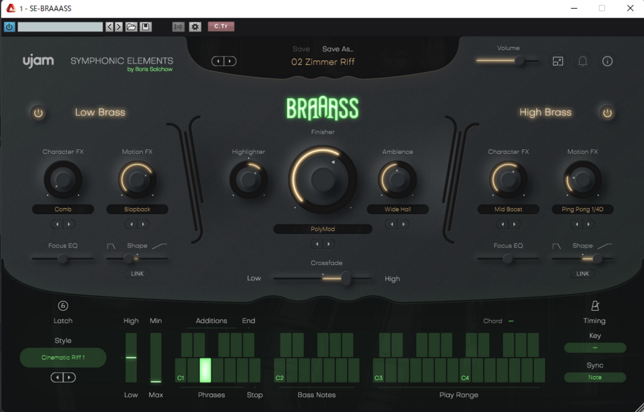Open the host settings gear icon

(195, 26)
